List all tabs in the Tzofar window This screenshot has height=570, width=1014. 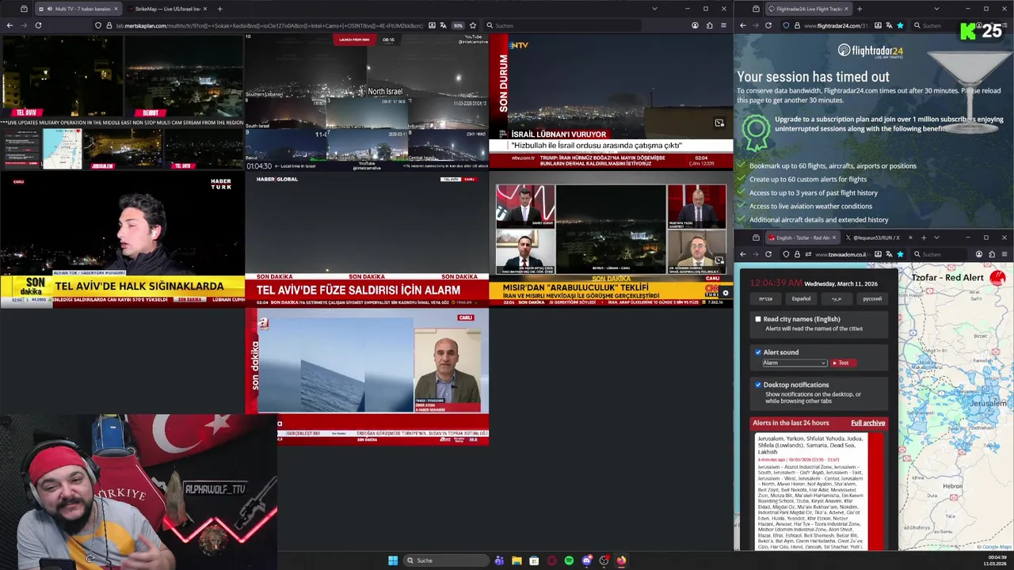coord(936,237)
